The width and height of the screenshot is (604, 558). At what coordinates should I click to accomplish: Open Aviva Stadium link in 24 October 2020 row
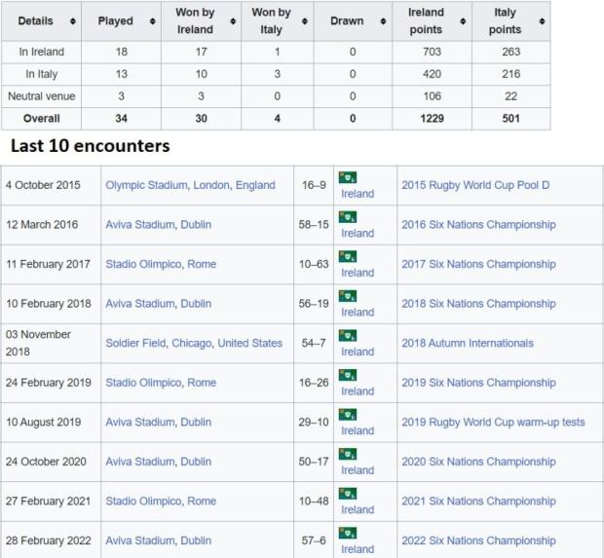click(x=140, y=462)
